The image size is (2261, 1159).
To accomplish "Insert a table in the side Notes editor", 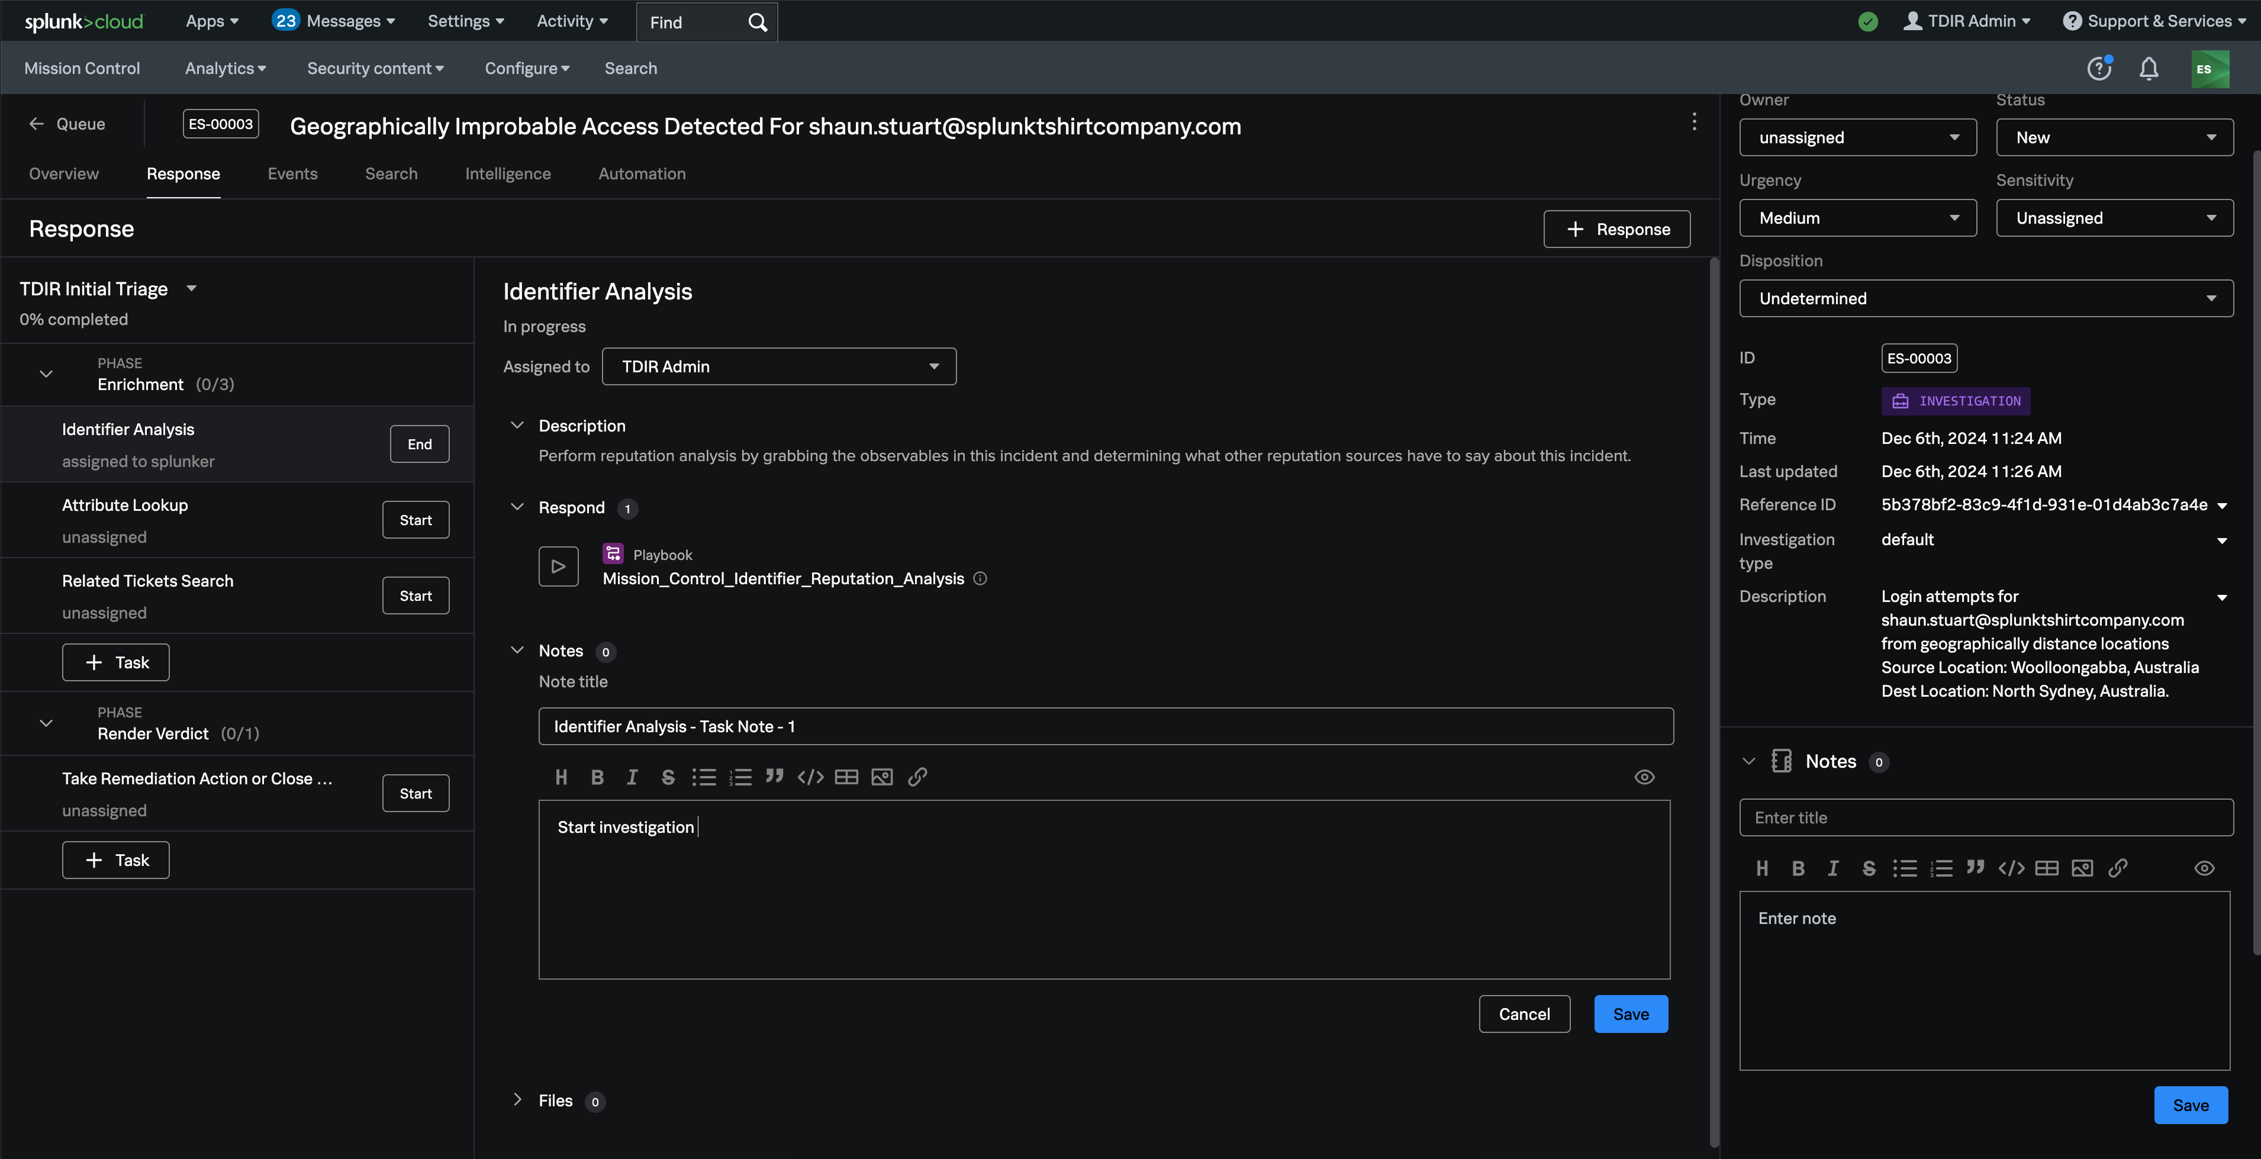I will click(2046, 868).
